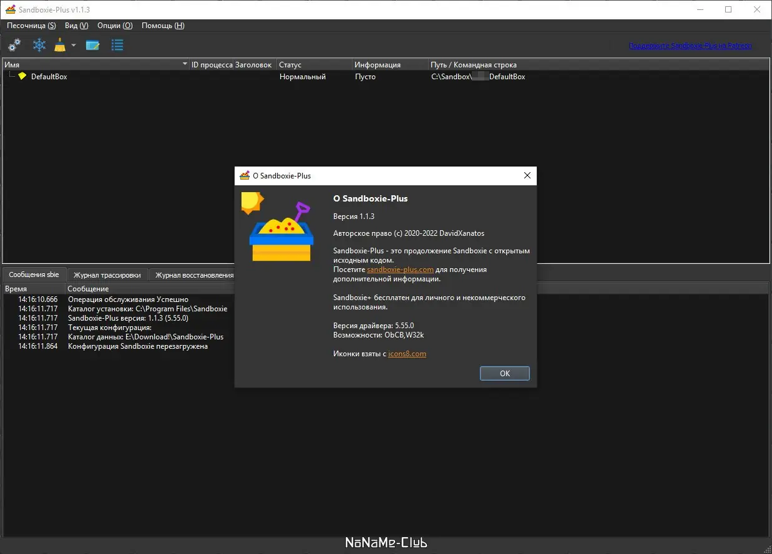Open the Песочница menu
The height and width of the screenshot is (554, 772).
(31, 26)
